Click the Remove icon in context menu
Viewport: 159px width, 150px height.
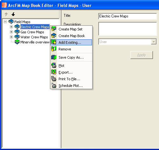[x=54, y=49]
